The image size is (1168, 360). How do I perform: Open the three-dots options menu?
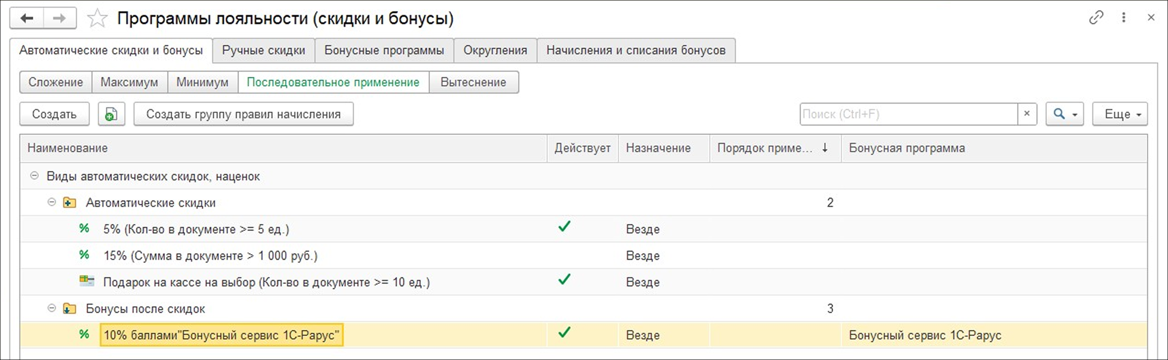(1124, 18)
